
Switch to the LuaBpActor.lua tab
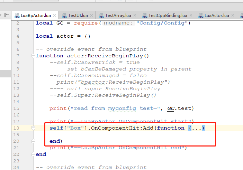(x=36, y=16)
